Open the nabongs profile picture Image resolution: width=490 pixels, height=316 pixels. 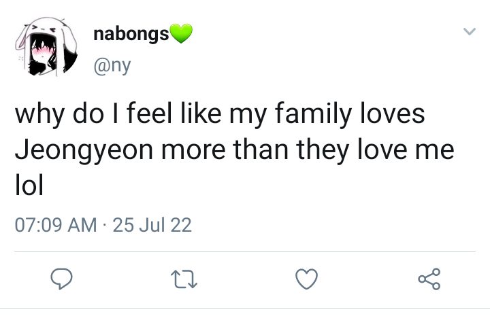(46, 46)
